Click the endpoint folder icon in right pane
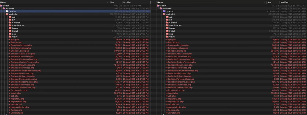The height and width of the screenshot is (115, 307). pos(164,14)
